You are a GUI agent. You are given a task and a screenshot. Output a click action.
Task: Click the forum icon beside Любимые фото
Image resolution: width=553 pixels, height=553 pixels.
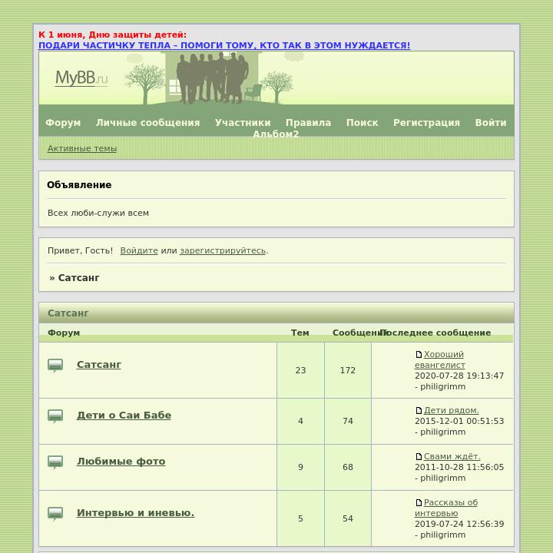pyautogui.click(x=55, y=462)
